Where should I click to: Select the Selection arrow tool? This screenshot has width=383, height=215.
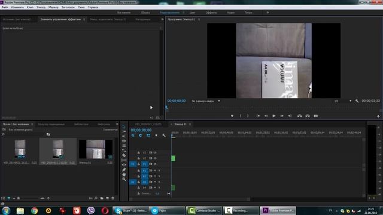pyautogui.click(x=124, y=127)
